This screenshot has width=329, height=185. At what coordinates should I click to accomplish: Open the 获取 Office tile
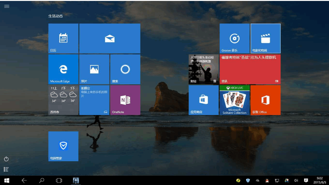266,100
